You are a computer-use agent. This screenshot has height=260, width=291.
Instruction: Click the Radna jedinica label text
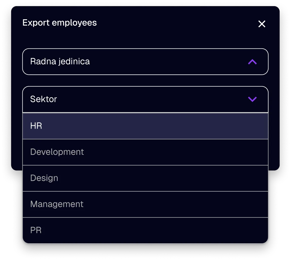click(60, 61)
